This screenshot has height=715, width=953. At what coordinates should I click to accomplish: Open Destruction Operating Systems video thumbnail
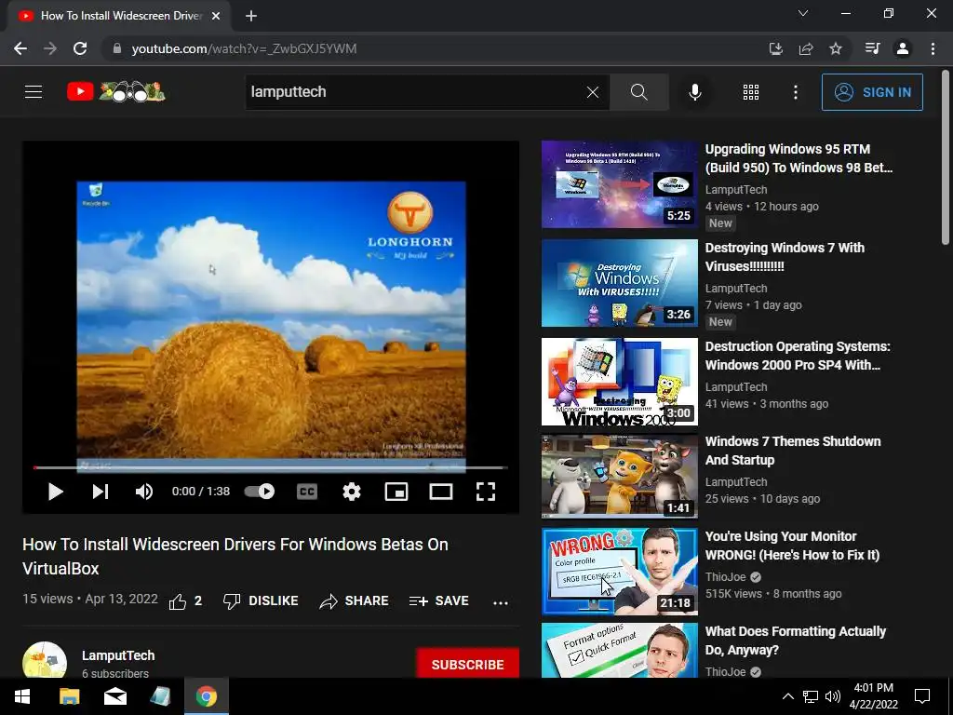coord(619,382)
